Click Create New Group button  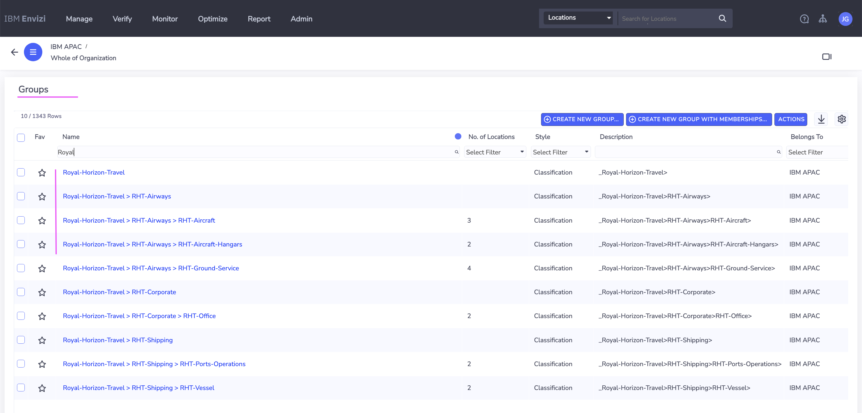point(582,119)
